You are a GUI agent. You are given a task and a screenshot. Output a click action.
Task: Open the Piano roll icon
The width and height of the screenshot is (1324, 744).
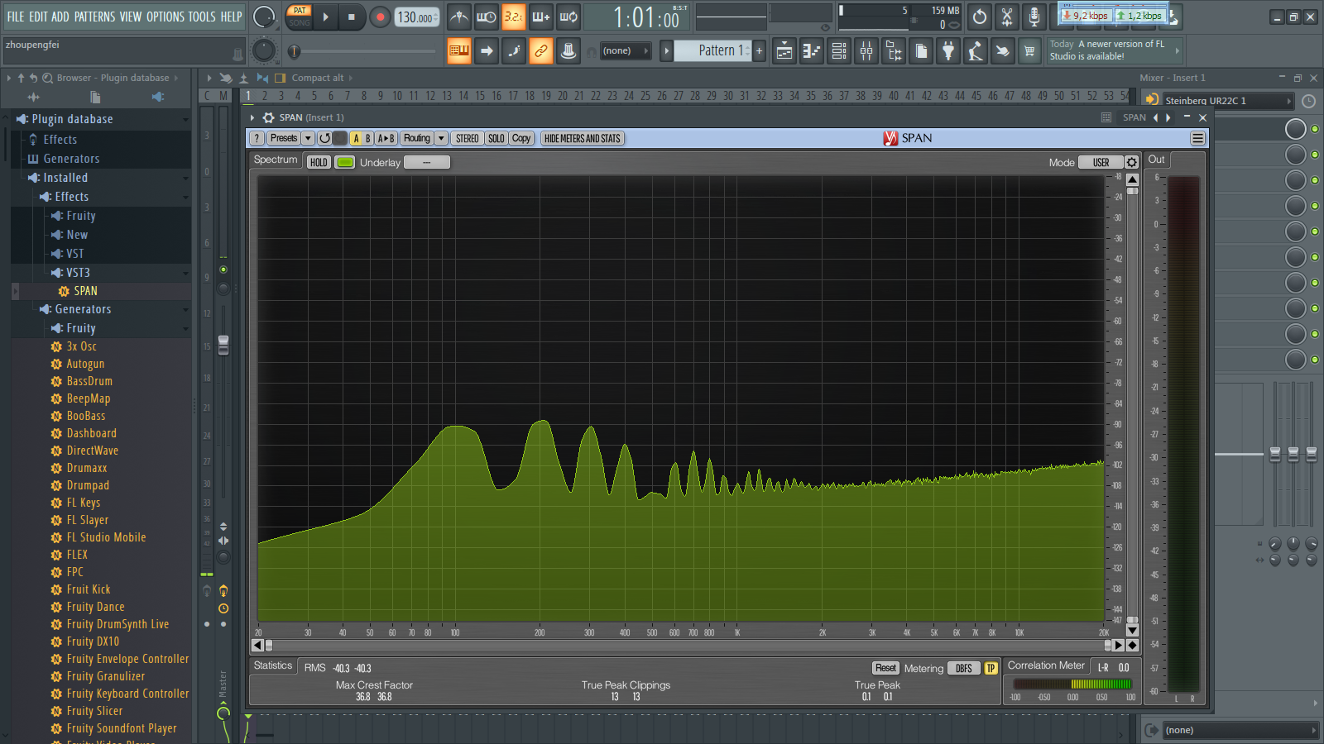coord(812,51)
